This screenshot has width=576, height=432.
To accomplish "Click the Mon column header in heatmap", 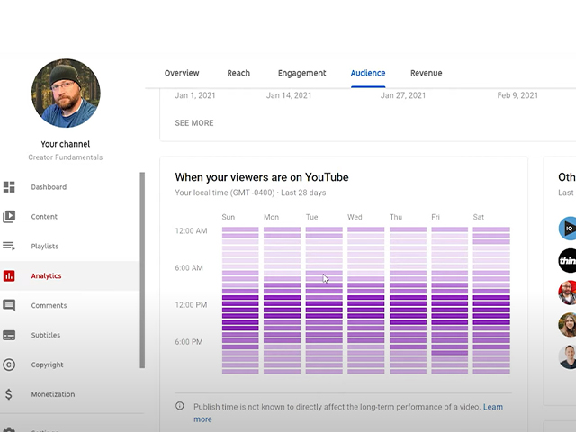I will tap(272, 217).
